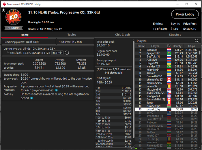Viewport: 202px width, 150px height.
Task: Sort players by country flag column
Action: (169, 46)
